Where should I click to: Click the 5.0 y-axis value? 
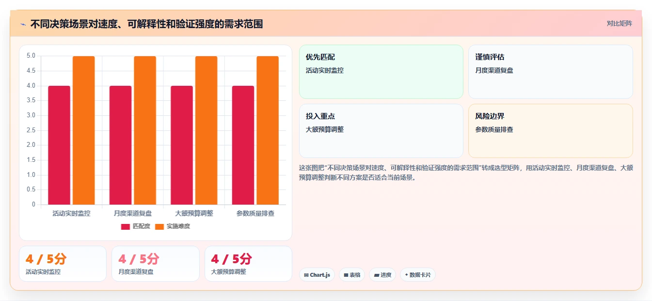pos(31,56)
